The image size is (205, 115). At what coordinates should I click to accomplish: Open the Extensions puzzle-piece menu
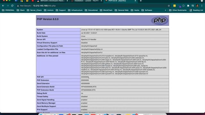188,6
